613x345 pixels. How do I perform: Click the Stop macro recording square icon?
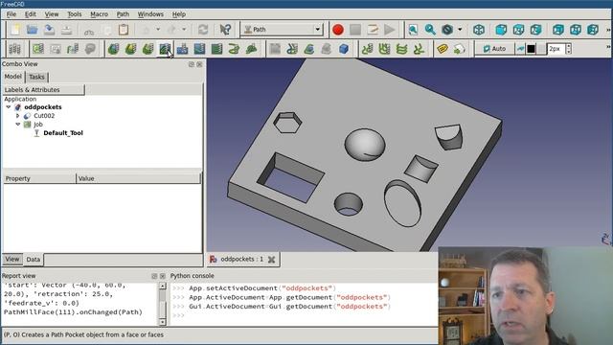pos(355,30)
